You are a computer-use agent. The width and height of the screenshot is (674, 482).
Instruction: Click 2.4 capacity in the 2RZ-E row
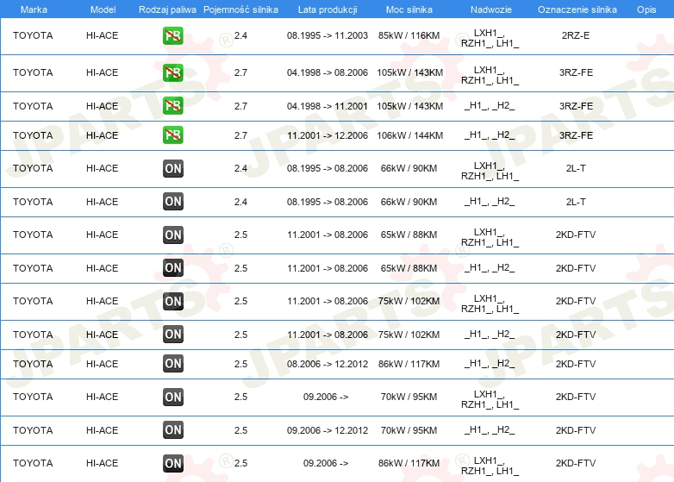240,35
